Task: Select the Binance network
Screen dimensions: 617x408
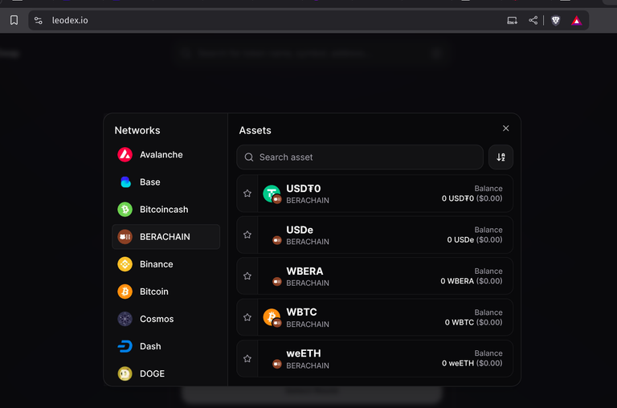Action: click(165, 264)
